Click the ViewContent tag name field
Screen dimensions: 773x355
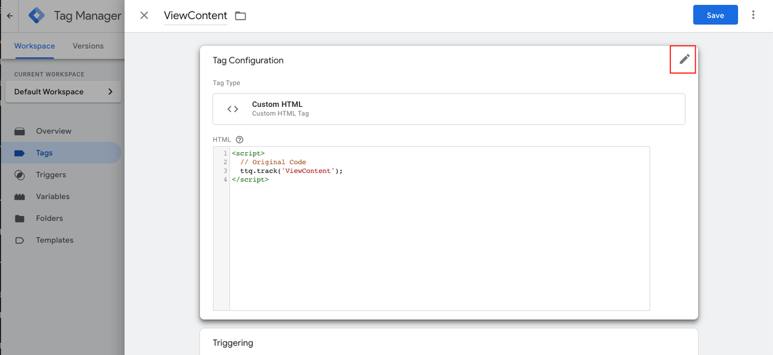195,16
